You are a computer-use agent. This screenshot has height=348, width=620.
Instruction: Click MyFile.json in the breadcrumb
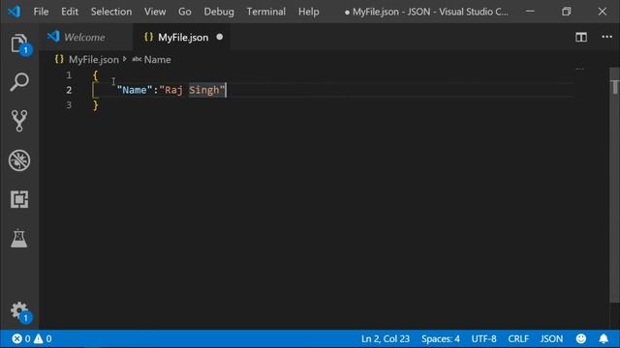tap(93, 60)
